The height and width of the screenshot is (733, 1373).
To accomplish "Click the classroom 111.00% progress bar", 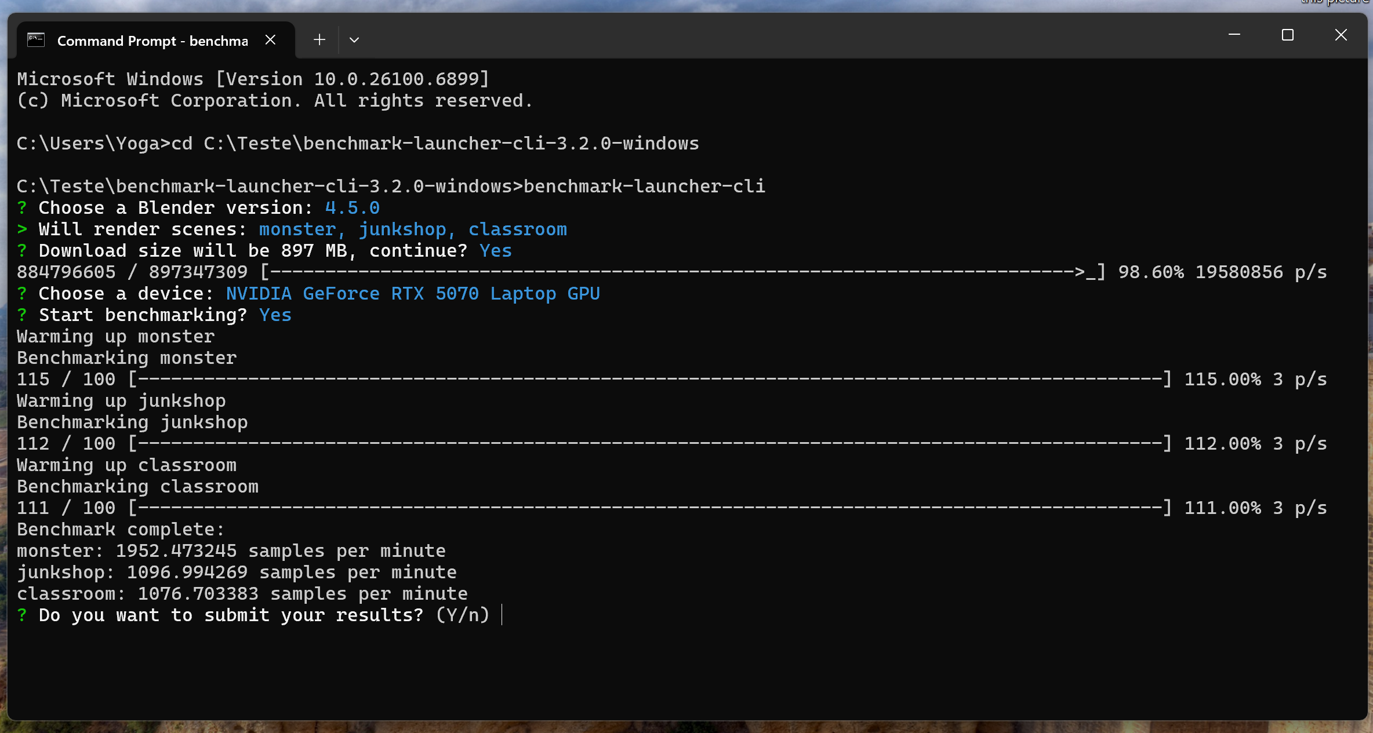I will [649, 508].
